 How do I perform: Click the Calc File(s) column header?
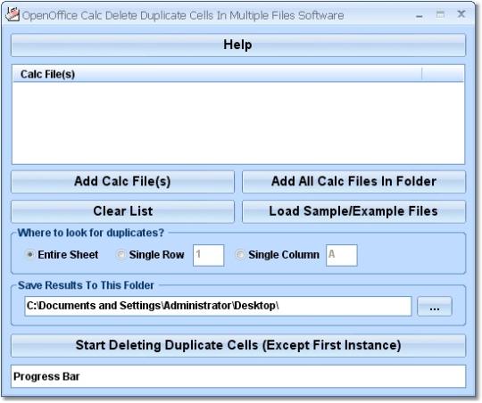[x=217, y=74]
